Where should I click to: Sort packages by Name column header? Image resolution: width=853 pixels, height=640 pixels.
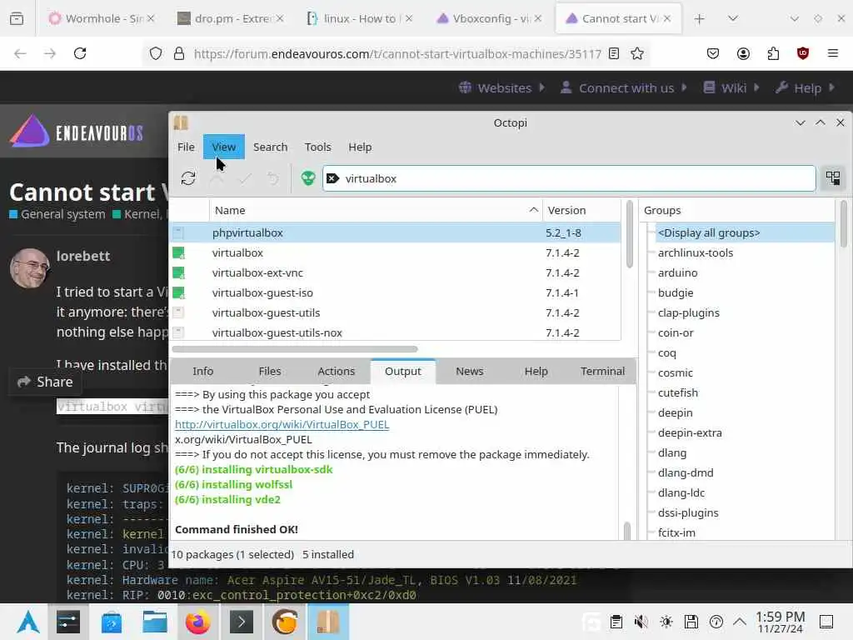click(x=376, y=210)
